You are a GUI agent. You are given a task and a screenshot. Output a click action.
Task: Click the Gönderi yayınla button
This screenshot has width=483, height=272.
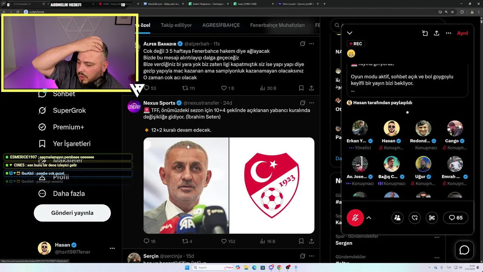tap(72, 213)
